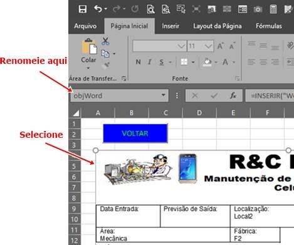Undo the last action
The image size is (294, 245).
point(98,9)
